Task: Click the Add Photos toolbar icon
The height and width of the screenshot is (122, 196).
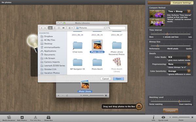Action: click(22, 118)
